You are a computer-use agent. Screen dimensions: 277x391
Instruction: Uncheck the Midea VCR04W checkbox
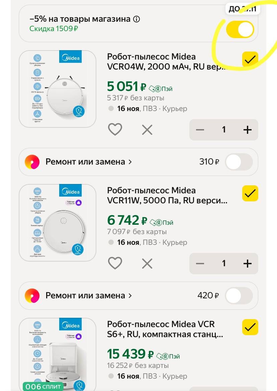(250, 60)
